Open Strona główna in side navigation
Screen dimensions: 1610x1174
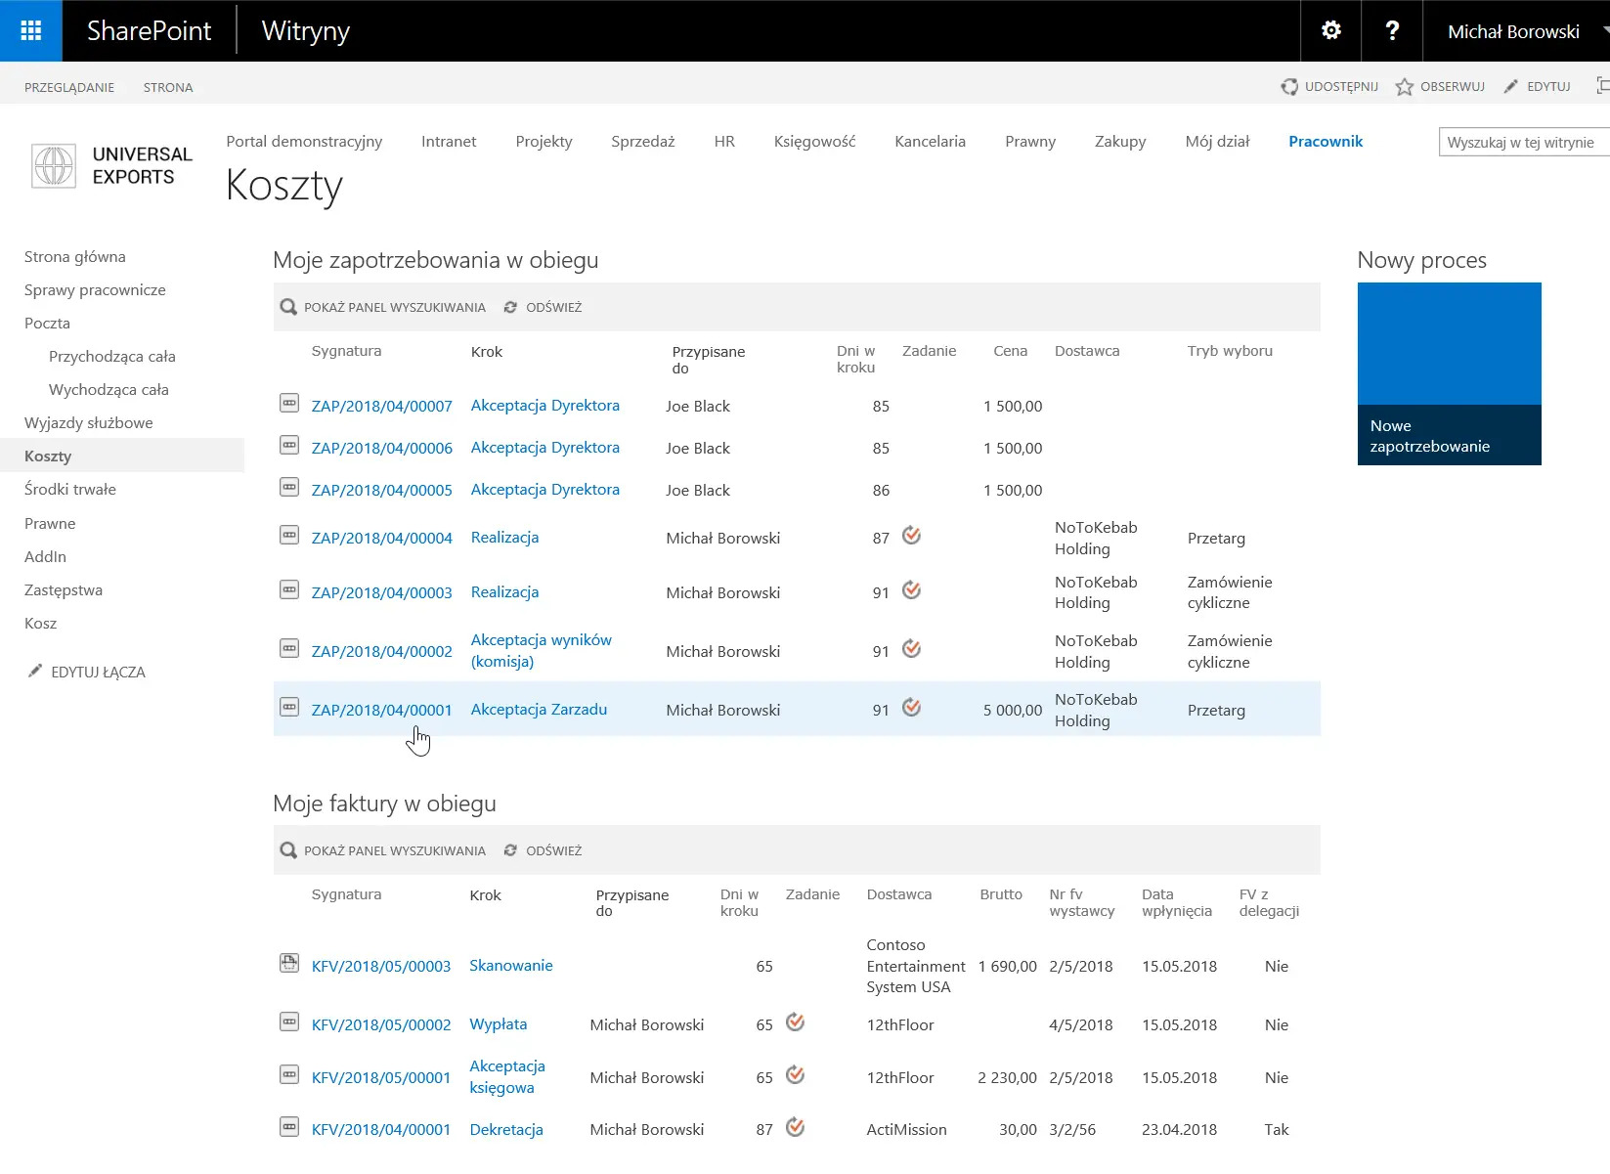click(x=75, y=257)
